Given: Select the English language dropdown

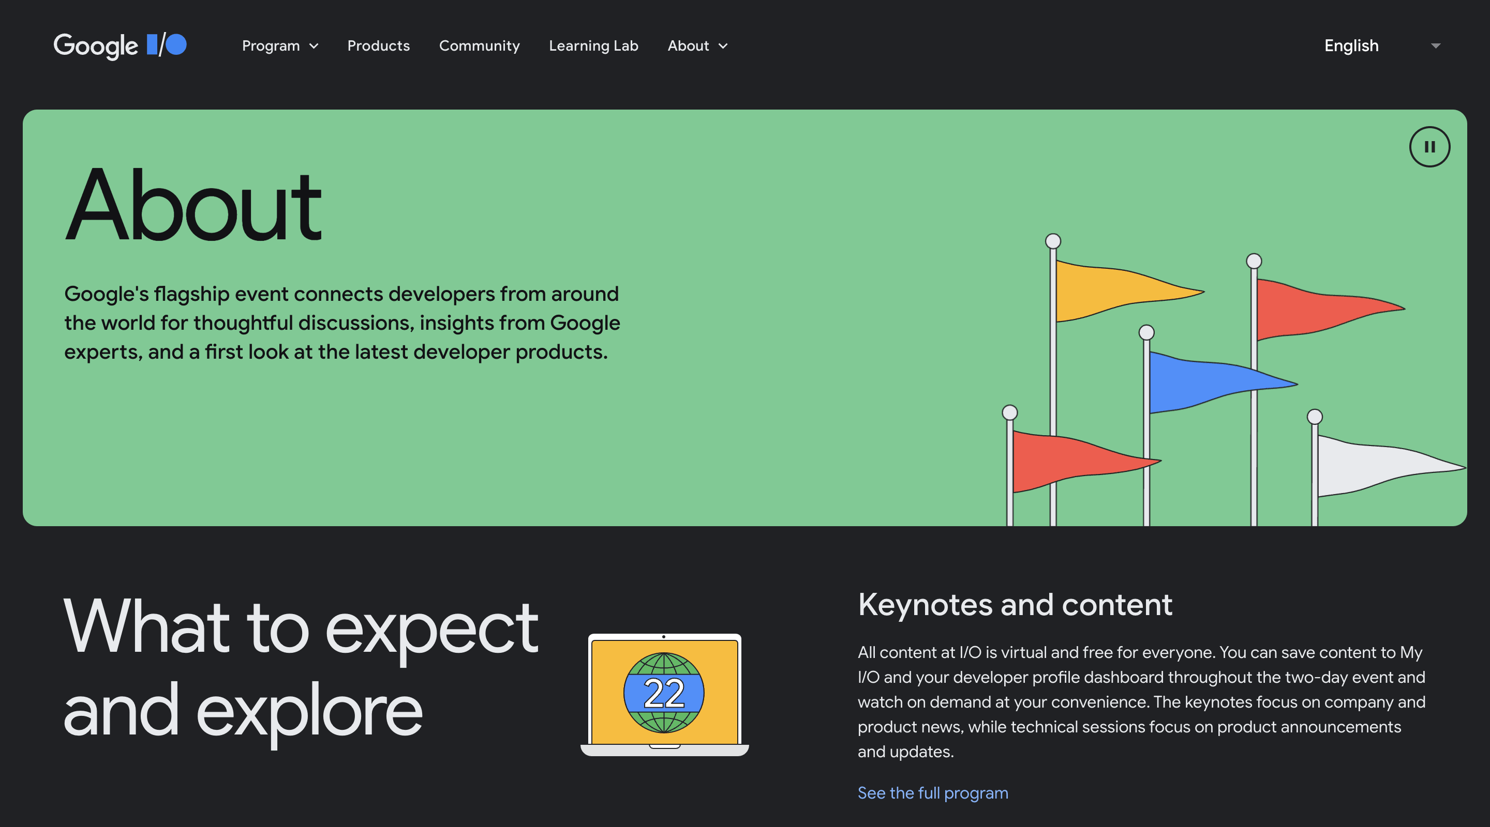Looking at the screenshot, I should coord(1381,45).
